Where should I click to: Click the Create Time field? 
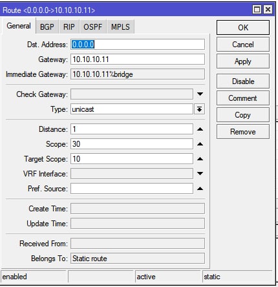[x=138, y=209]
